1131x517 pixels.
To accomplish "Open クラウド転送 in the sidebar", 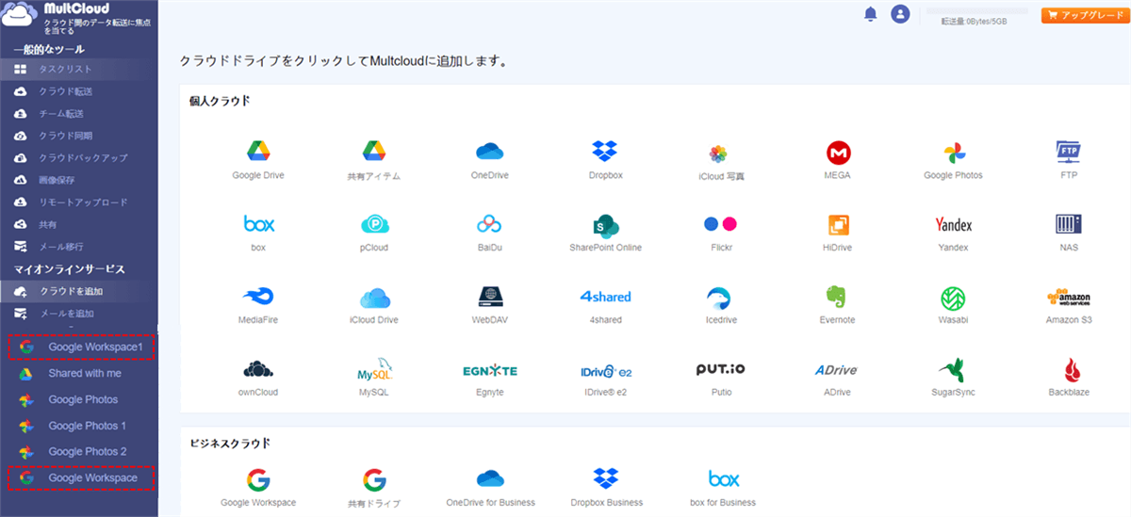I will click(65, 91).
